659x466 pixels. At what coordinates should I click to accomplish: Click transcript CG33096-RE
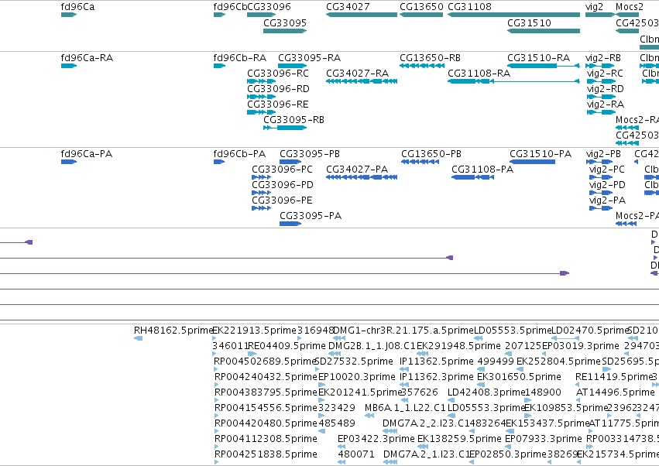tap(261, 112)
